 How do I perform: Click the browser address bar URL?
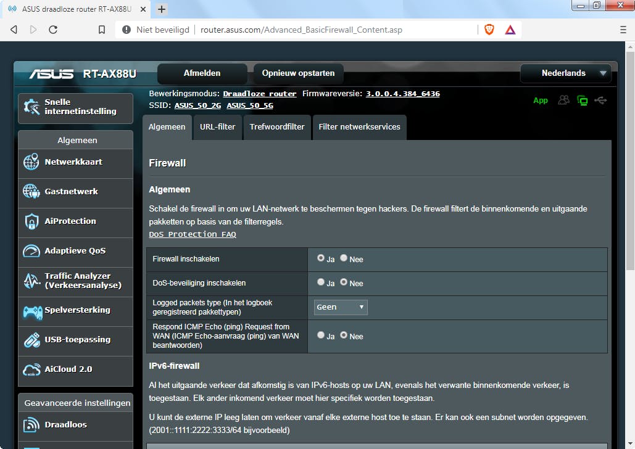pos(301,30)
